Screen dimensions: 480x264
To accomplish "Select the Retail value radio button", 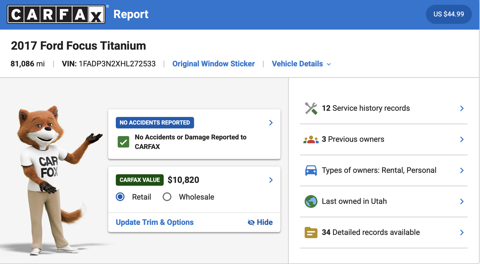I will 120,197.
